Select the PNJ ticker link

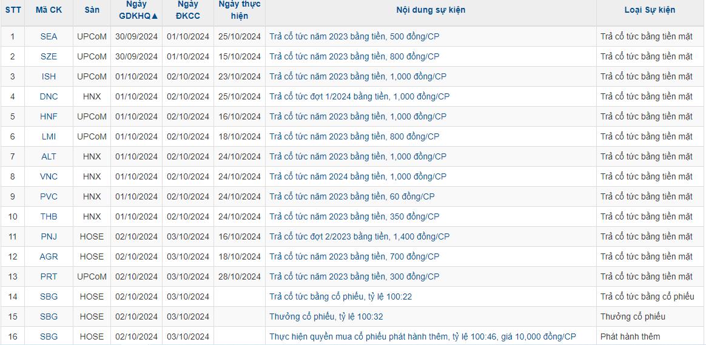pos(49,236)
